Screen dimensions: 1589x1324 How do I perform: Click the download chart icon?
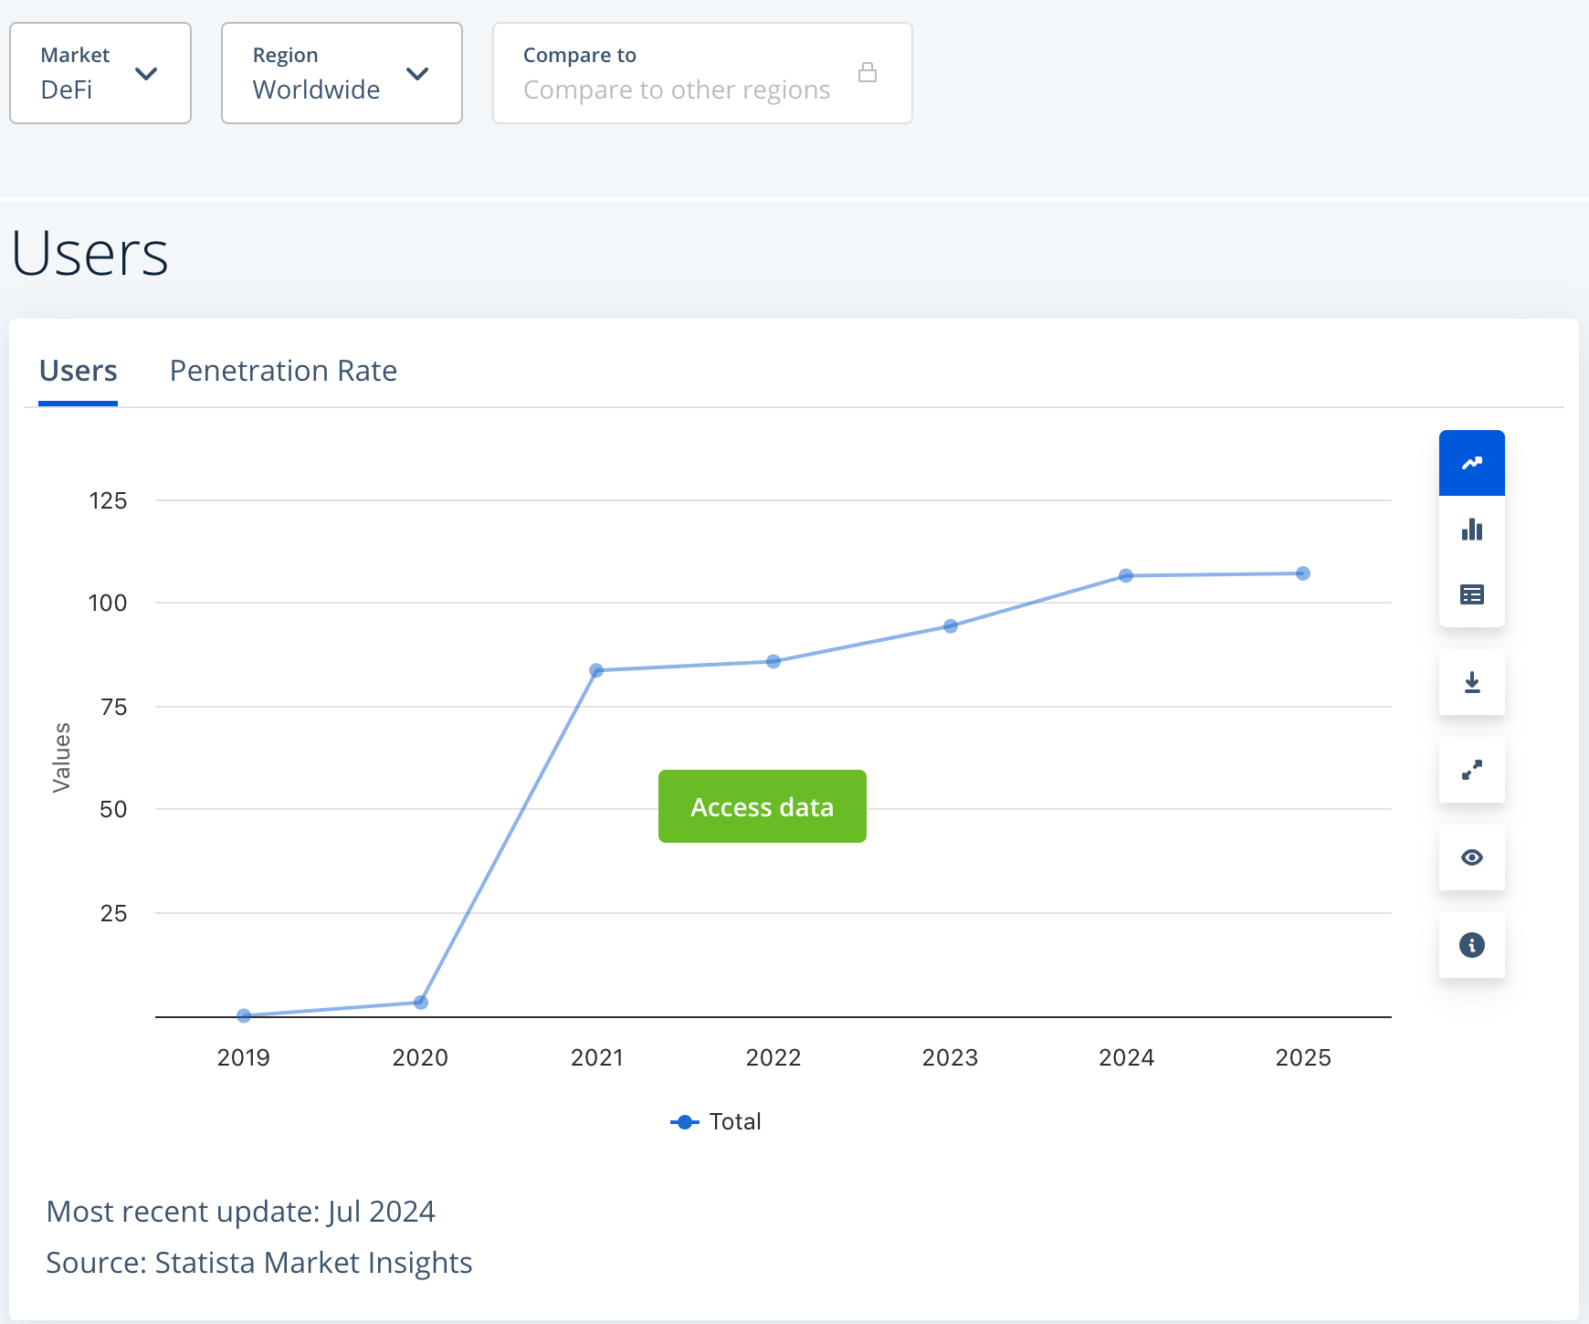coord(1471,682)
